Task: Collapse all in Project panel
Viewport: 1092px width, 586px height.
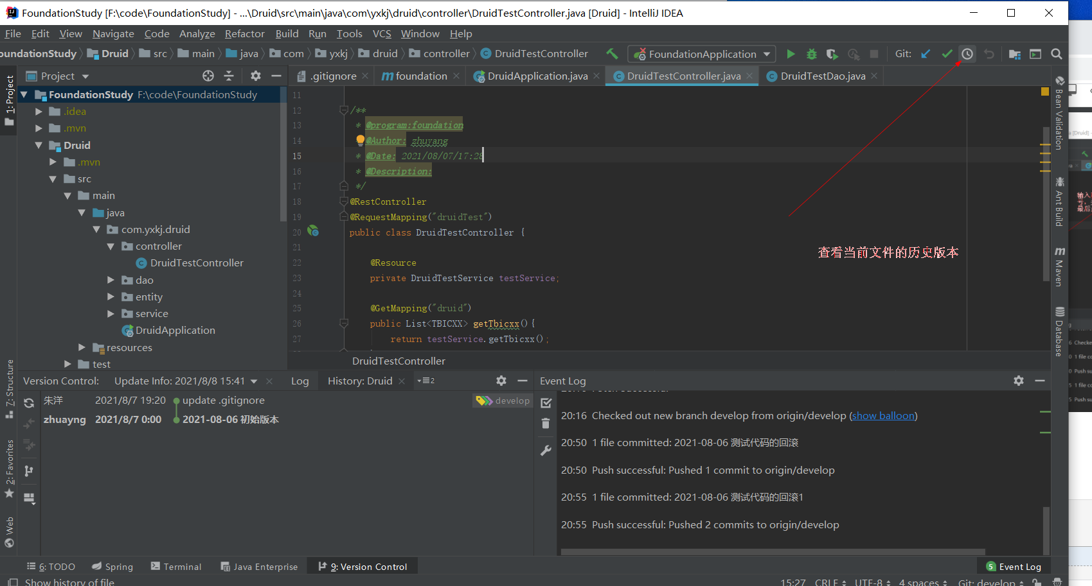Action: 229,76
